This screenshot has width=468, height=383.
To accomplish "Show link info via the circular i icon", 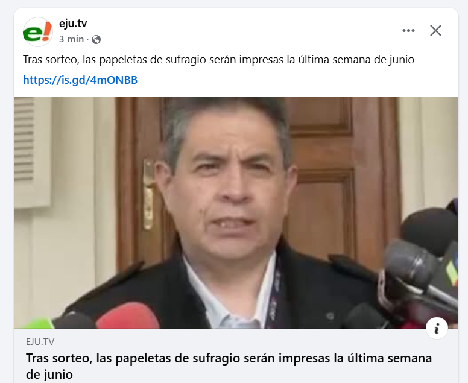I will (437, 329).
